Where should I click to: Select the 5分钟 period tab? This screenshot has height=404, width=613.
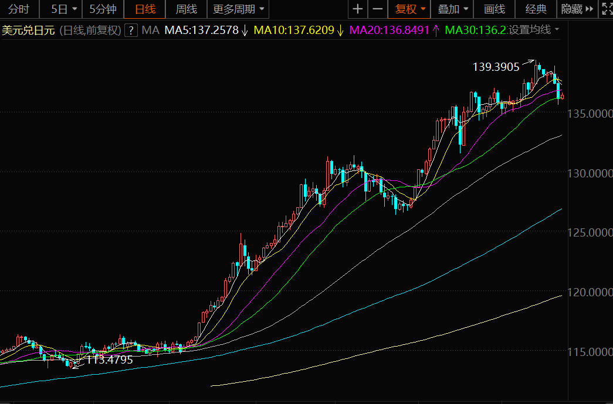point(103,9)
